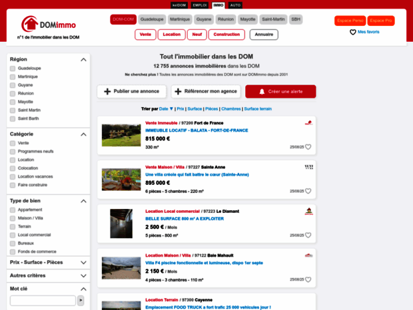Sort listings by Prix

point(181,109)
